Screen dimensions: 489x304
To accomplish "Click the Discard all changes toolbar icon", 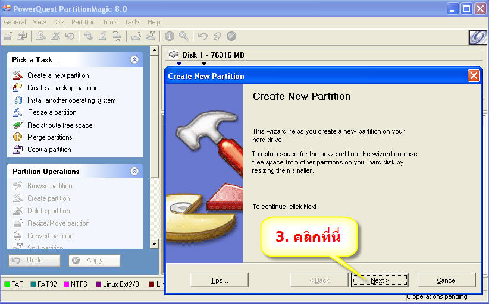I will pos(217,36).
